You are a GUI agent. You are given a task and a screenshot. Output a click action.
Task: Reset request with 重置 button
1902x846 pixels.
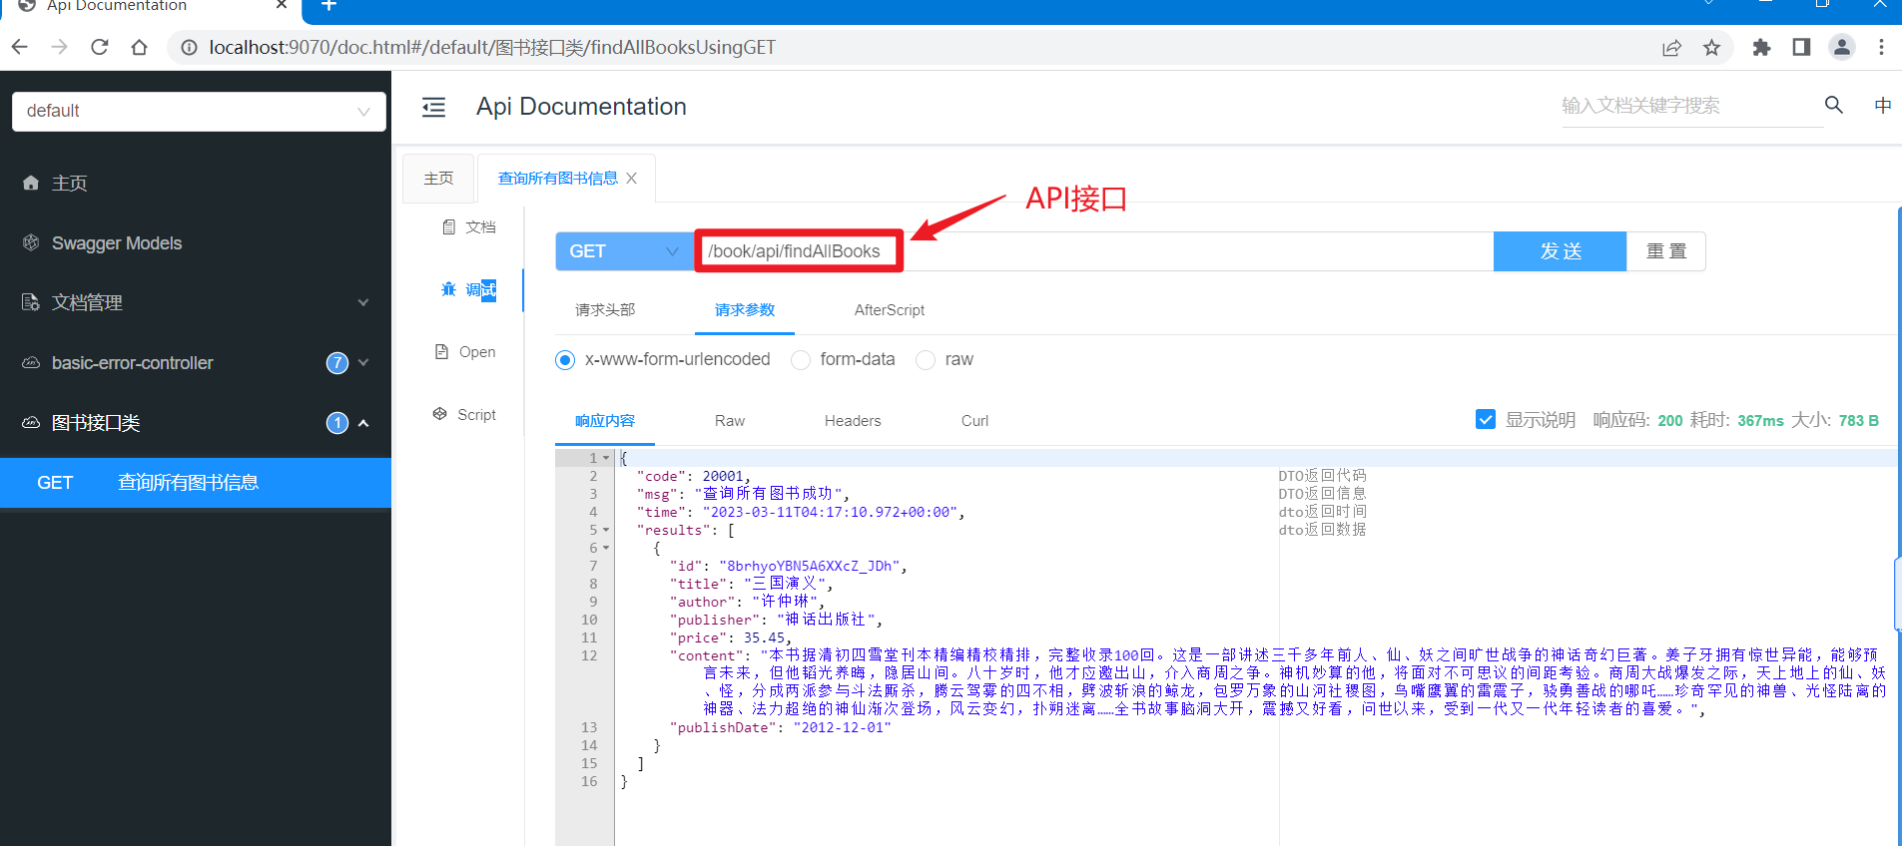pos(1666,251)
